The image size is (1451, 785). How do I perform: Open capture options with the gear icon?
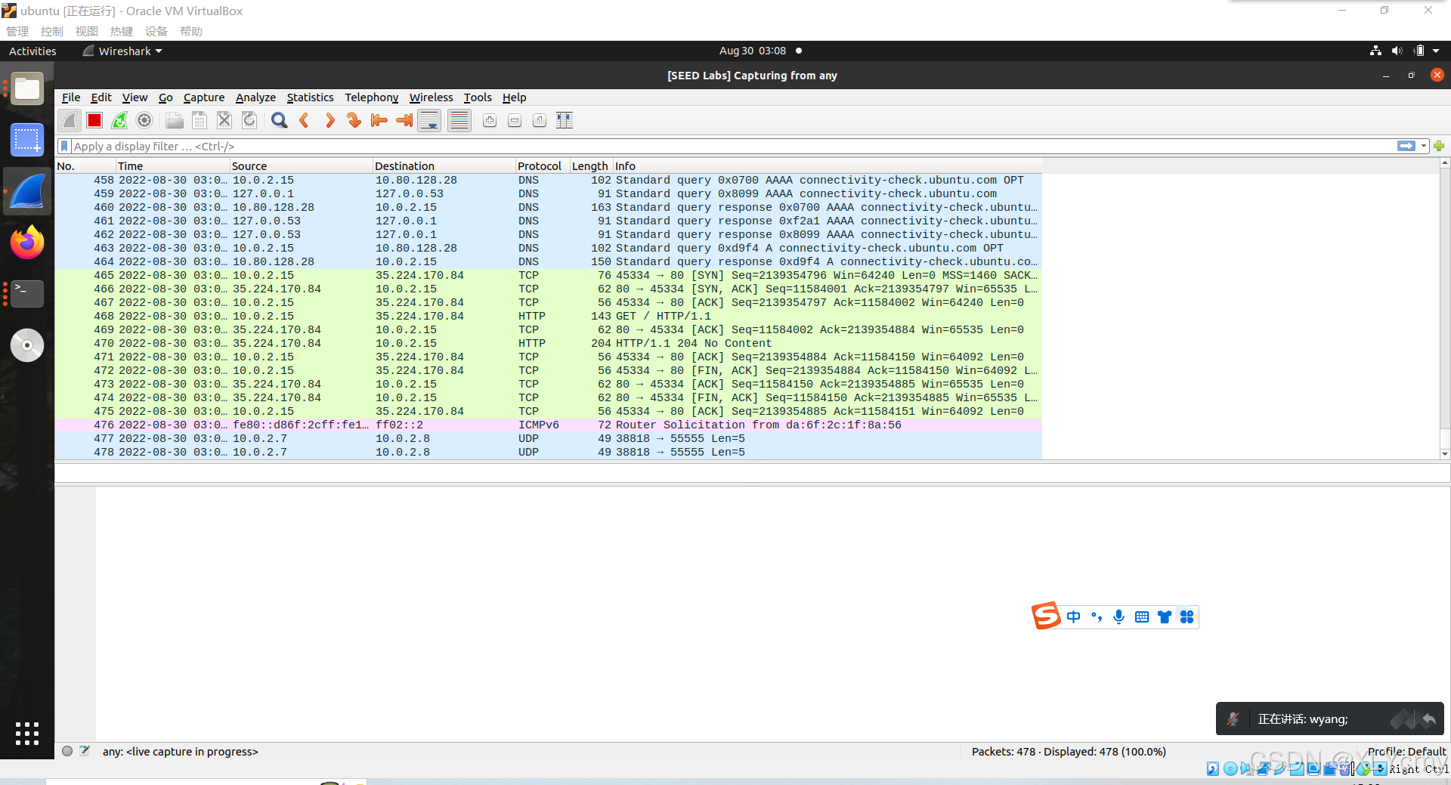[144, 120]
